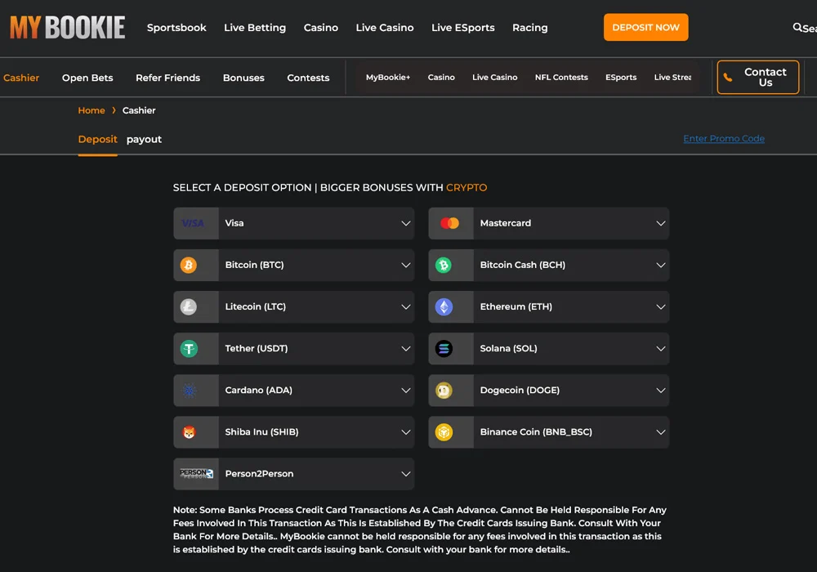
Task: Click the Ethereum (ETH) diamond icon
Action: (x=444, y=306)
